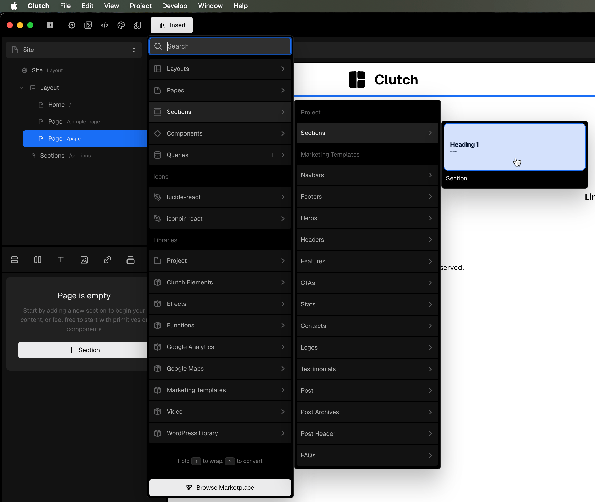The image size is (595, 502).
Task: Open the WordPress Library row
Action: coord(220,433)
